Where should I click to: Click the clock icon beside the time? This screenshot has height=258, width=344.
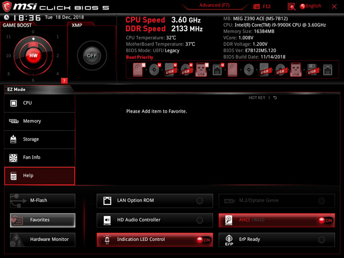tap(6, 17)
